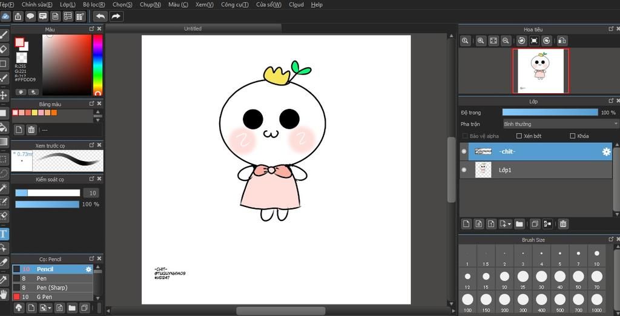The height and width of the screenshot is (316, 620).
Task: Enable the Xén bớt clipping checkbox
Action: pos(519,136)
